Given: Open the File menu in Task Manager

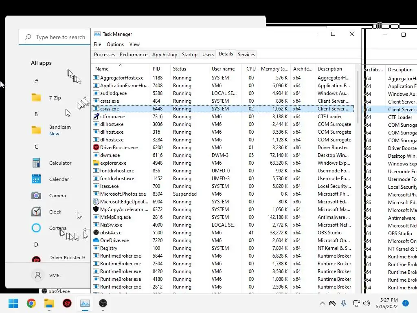Looking at the screenshot, I should click(x=97, y=44).
